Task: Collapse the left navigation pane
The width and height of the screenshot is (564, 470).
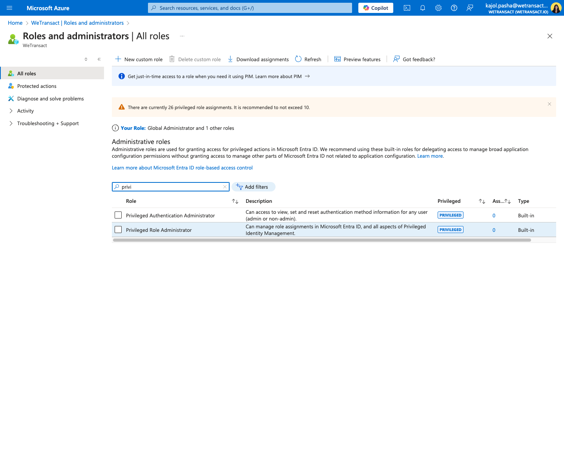Action: click(x=99, y=59)
